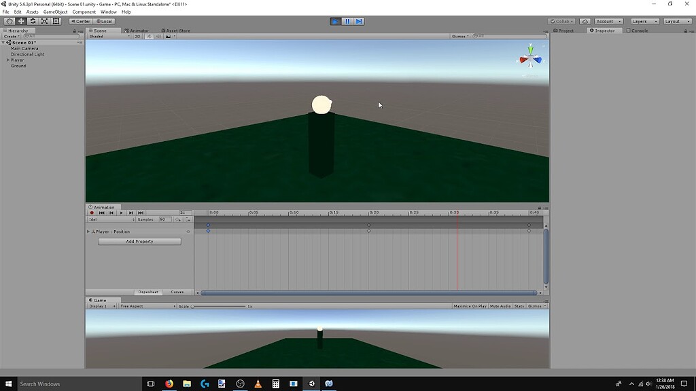Click the Record button in Animation window
Image resolution: width=696 pixels, height=391 pixels.
click(x=92, y=212)
